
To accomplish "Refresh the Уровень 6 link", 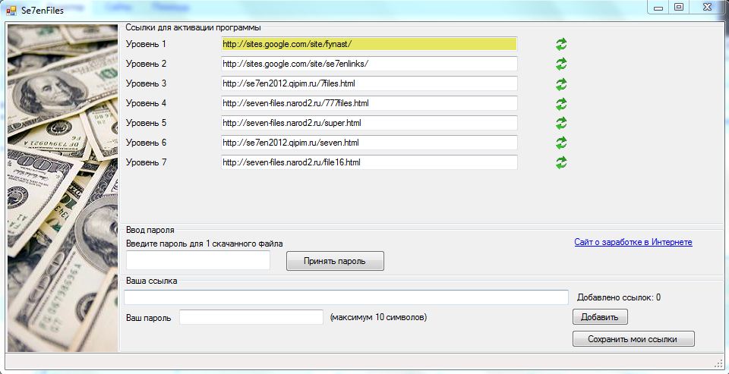I will 561,143.
